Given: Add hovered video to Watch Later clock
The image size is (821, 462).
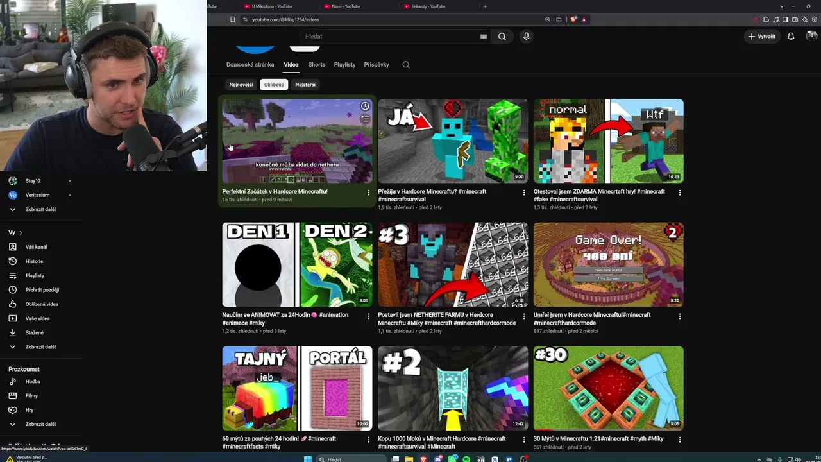Looking at the screenshot, I should click(365, 106).
